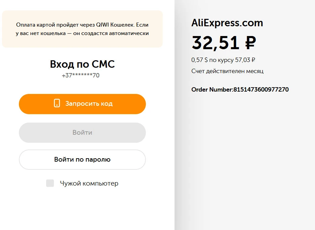315x230 pixels.
Task: Click the large ruble currency symbol
Action: [x=251, y=42]
